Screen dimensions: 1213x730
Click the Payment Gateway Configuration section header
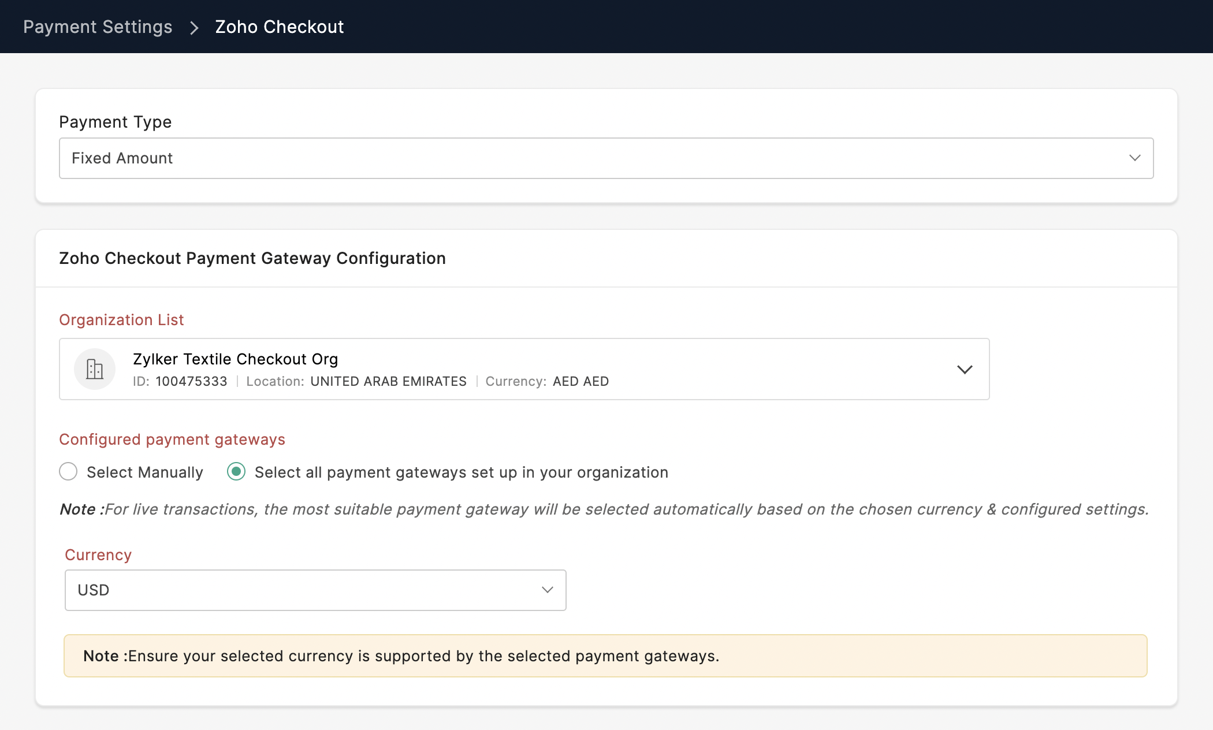[x=252, y=258]
